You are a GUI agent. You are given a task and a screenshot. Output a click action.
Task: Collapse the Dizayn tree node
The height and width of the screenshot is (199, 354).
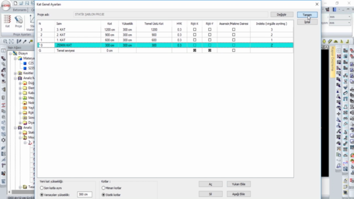(x=10, y=54)
